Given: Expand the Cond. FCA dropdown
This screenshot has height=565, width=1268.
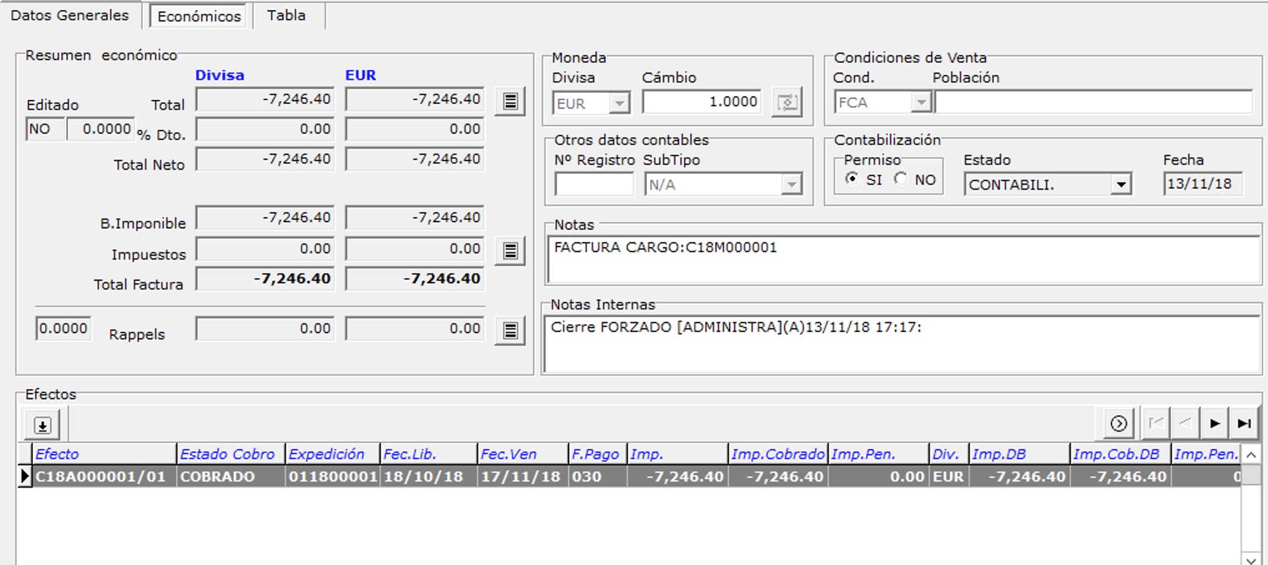Looking at the screenshot, I should [x=921, y=102].
